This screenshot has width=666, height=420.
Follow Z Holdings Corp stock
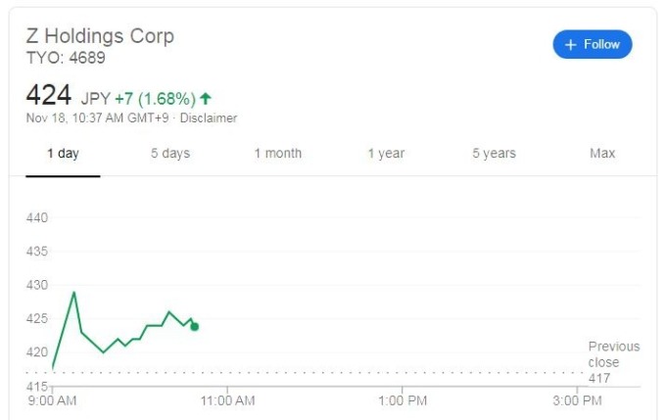point(593,44)
